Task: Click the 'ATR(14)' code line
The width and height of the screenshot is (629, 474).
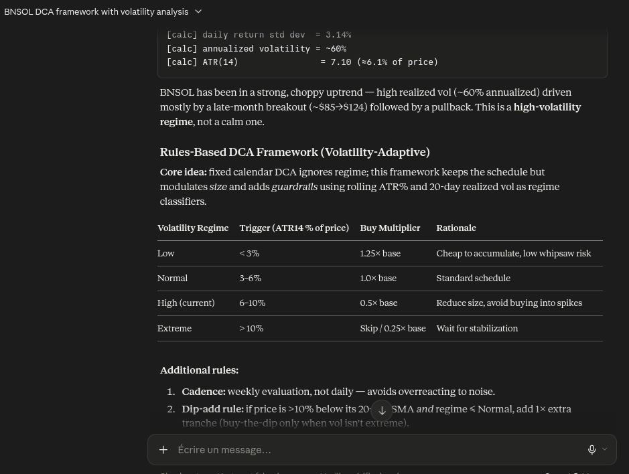Action: [303, 62]
